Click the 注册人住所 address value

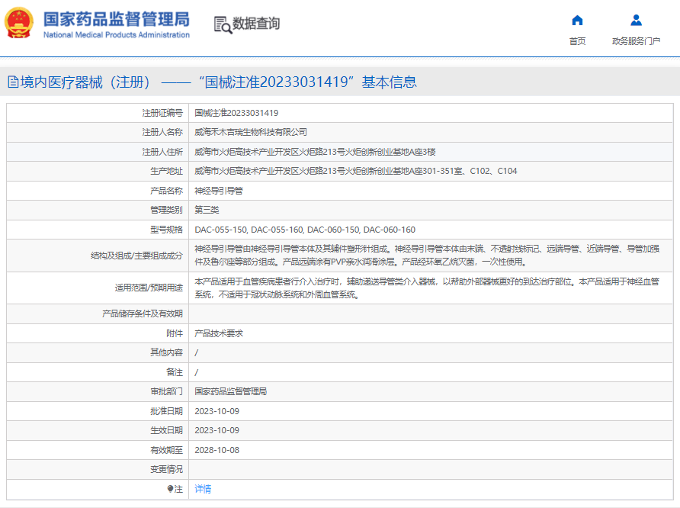click(x=315, y=152)
